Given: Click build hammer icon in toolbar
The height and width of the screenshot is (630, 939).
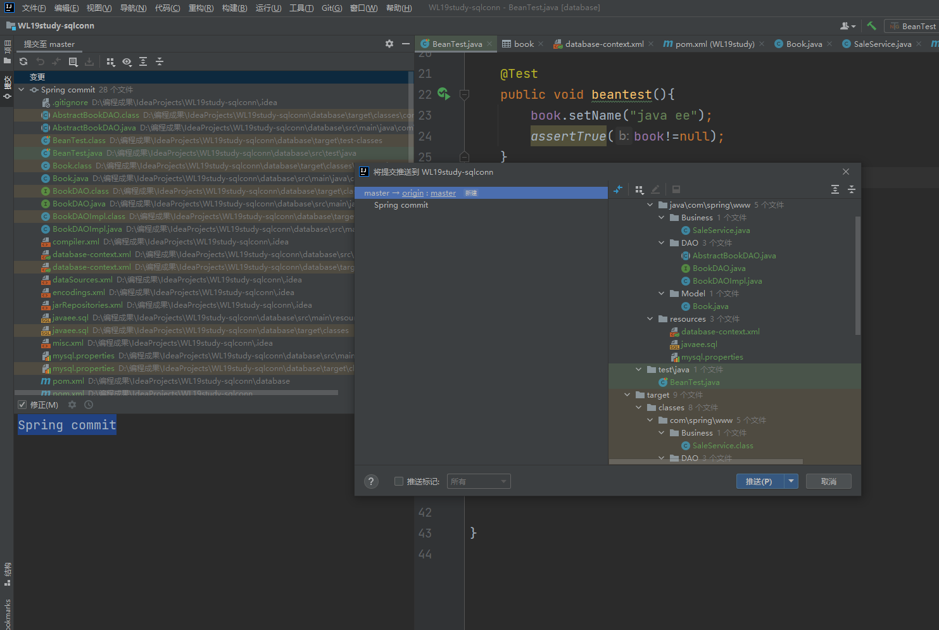Looking at the screenshot, I should pos(872,26).
